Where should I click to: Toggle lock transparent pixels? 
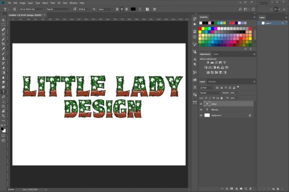(206, 98)
